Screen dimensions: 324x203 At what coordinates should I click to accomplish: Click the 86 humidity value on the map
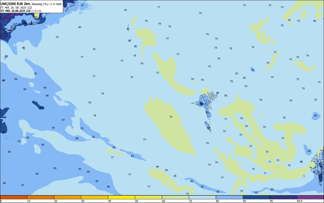[77, 138]
